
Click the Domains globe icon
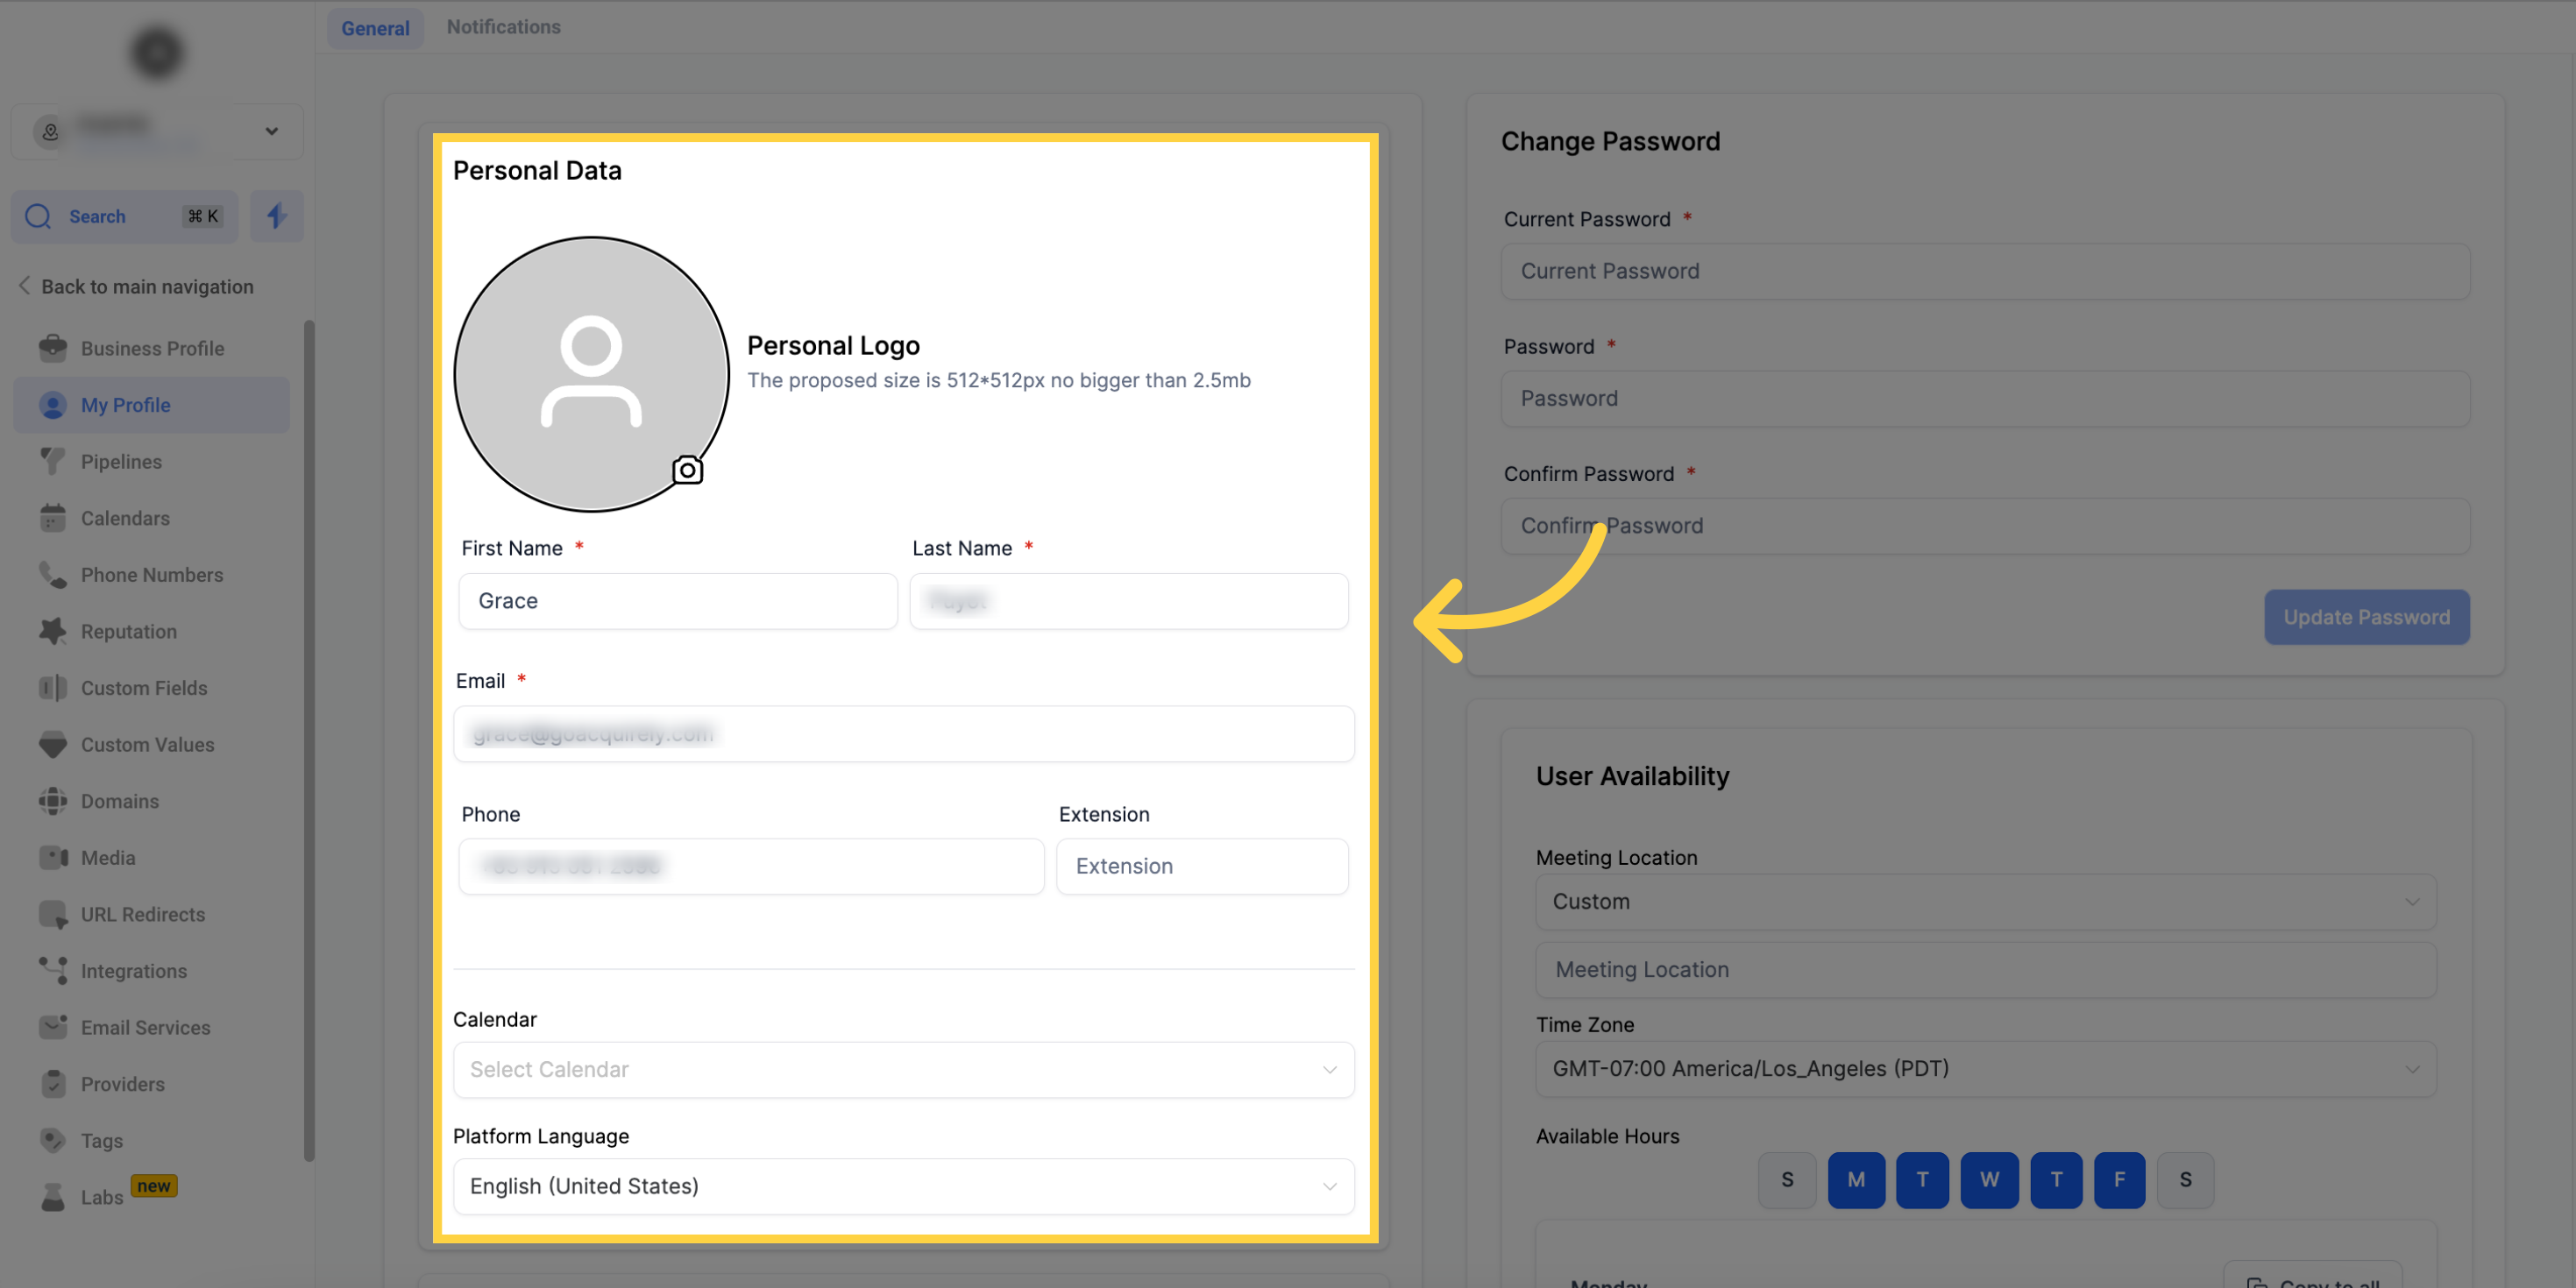click(x=53, y=801)
